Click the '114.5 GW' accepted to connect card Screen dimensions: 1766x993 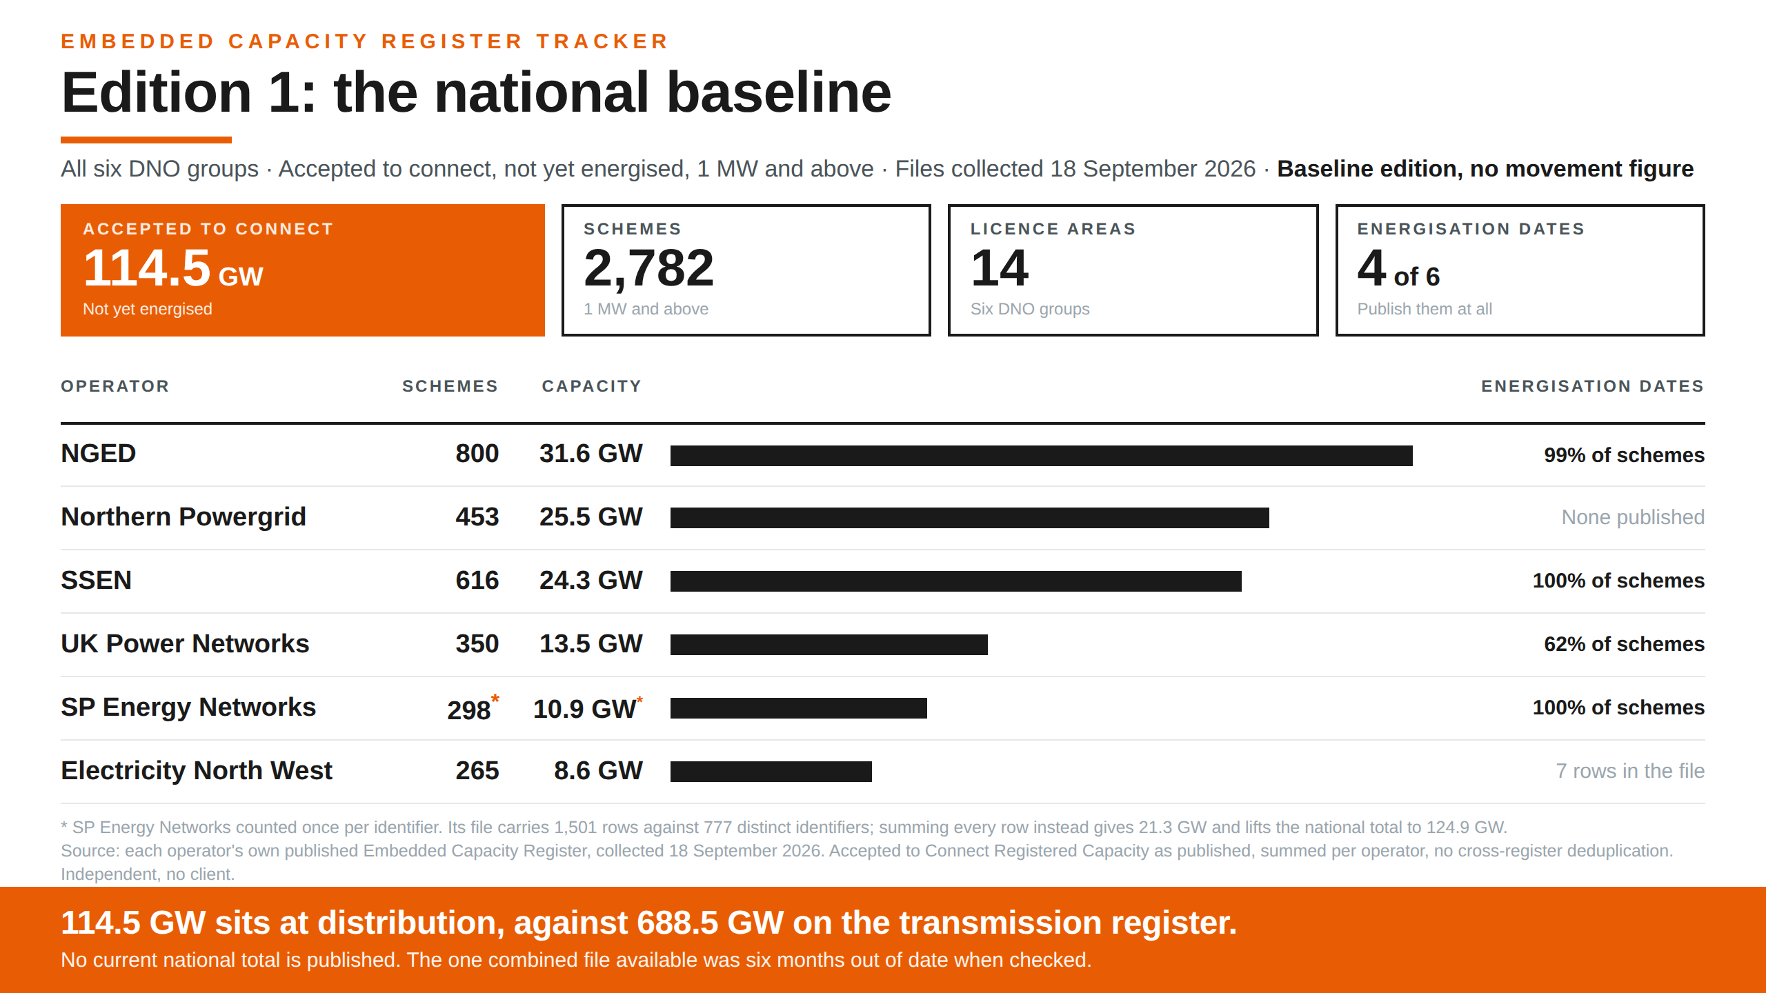(303, 270)
